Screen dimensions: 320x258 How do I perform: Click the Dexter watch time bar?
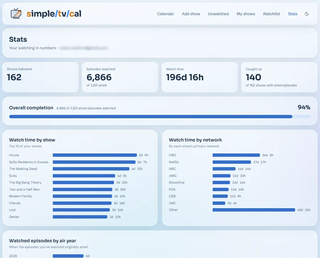[80, 217]
